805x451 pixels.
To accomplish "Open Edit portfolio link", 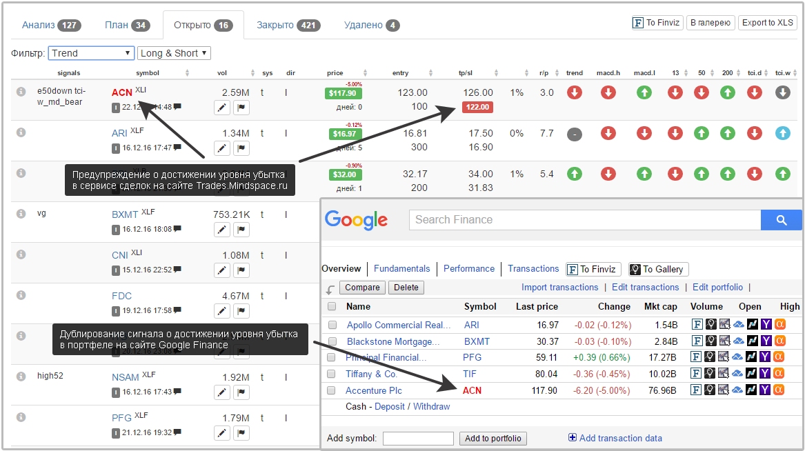I will click(x=717, y=288).
